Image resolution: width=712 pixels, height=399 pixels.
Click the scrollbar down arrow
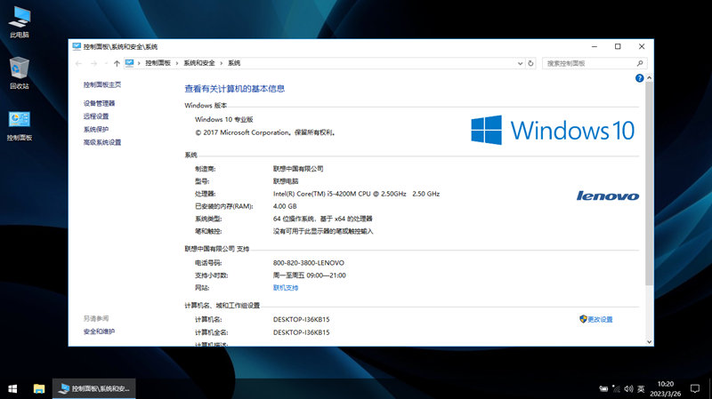point(650,342)
